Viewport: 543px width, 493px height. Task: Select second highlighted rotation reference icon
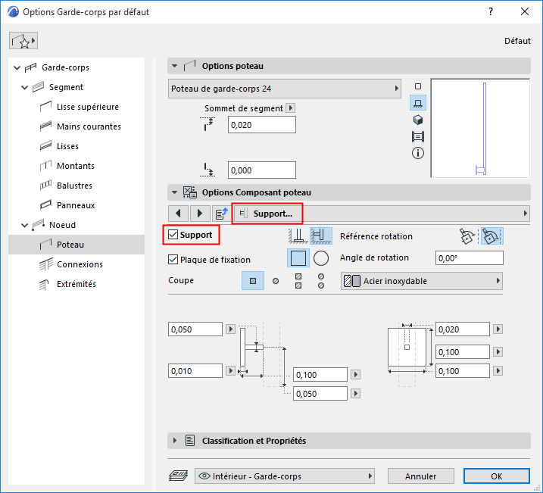pos(492,236)
